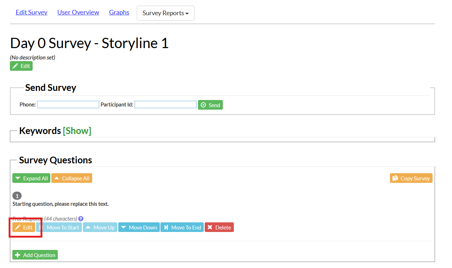Move question down
Viewport: 452px width, 268px height.
tap(139, 227)
